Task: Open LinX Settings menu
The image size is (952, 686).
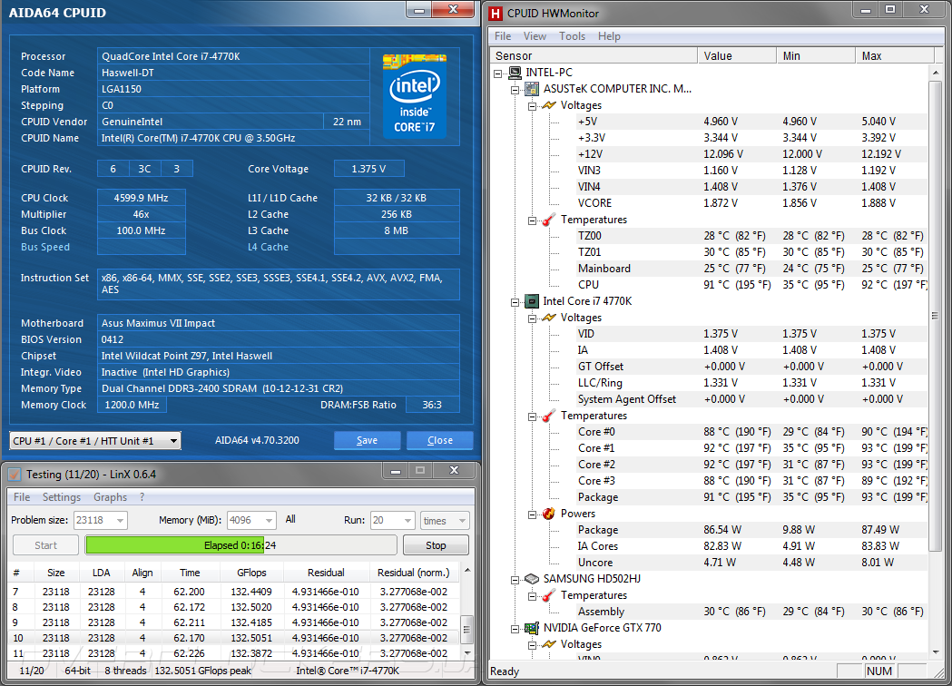Action: (x=62, y=496)
